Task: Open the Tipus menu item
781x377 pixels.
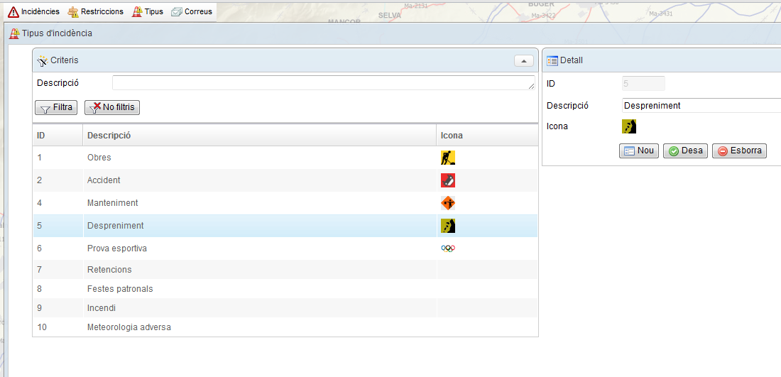Action: (x=148, y=11)
